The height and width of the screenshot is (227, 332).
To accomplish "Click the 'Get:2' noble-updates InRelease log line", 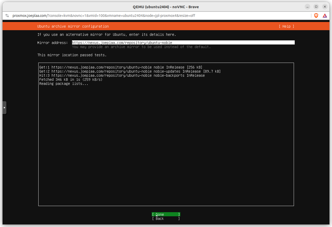I will (x=130, y=71).
